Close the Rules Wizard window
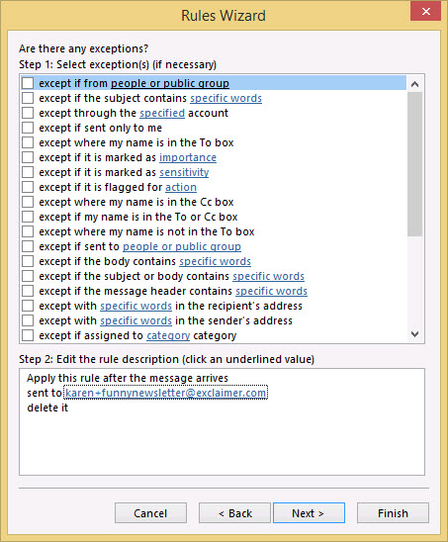The width and height of the screenshot is (448, 542). pos(426,12)
